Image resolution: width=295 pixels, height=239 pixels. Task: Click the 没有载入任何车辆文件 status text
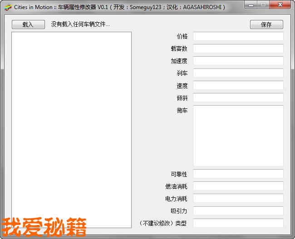[80, 24]
